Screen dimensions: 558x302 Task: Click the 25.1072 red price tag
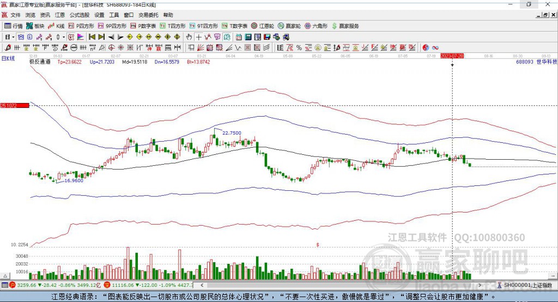click(x=15, y=105)
